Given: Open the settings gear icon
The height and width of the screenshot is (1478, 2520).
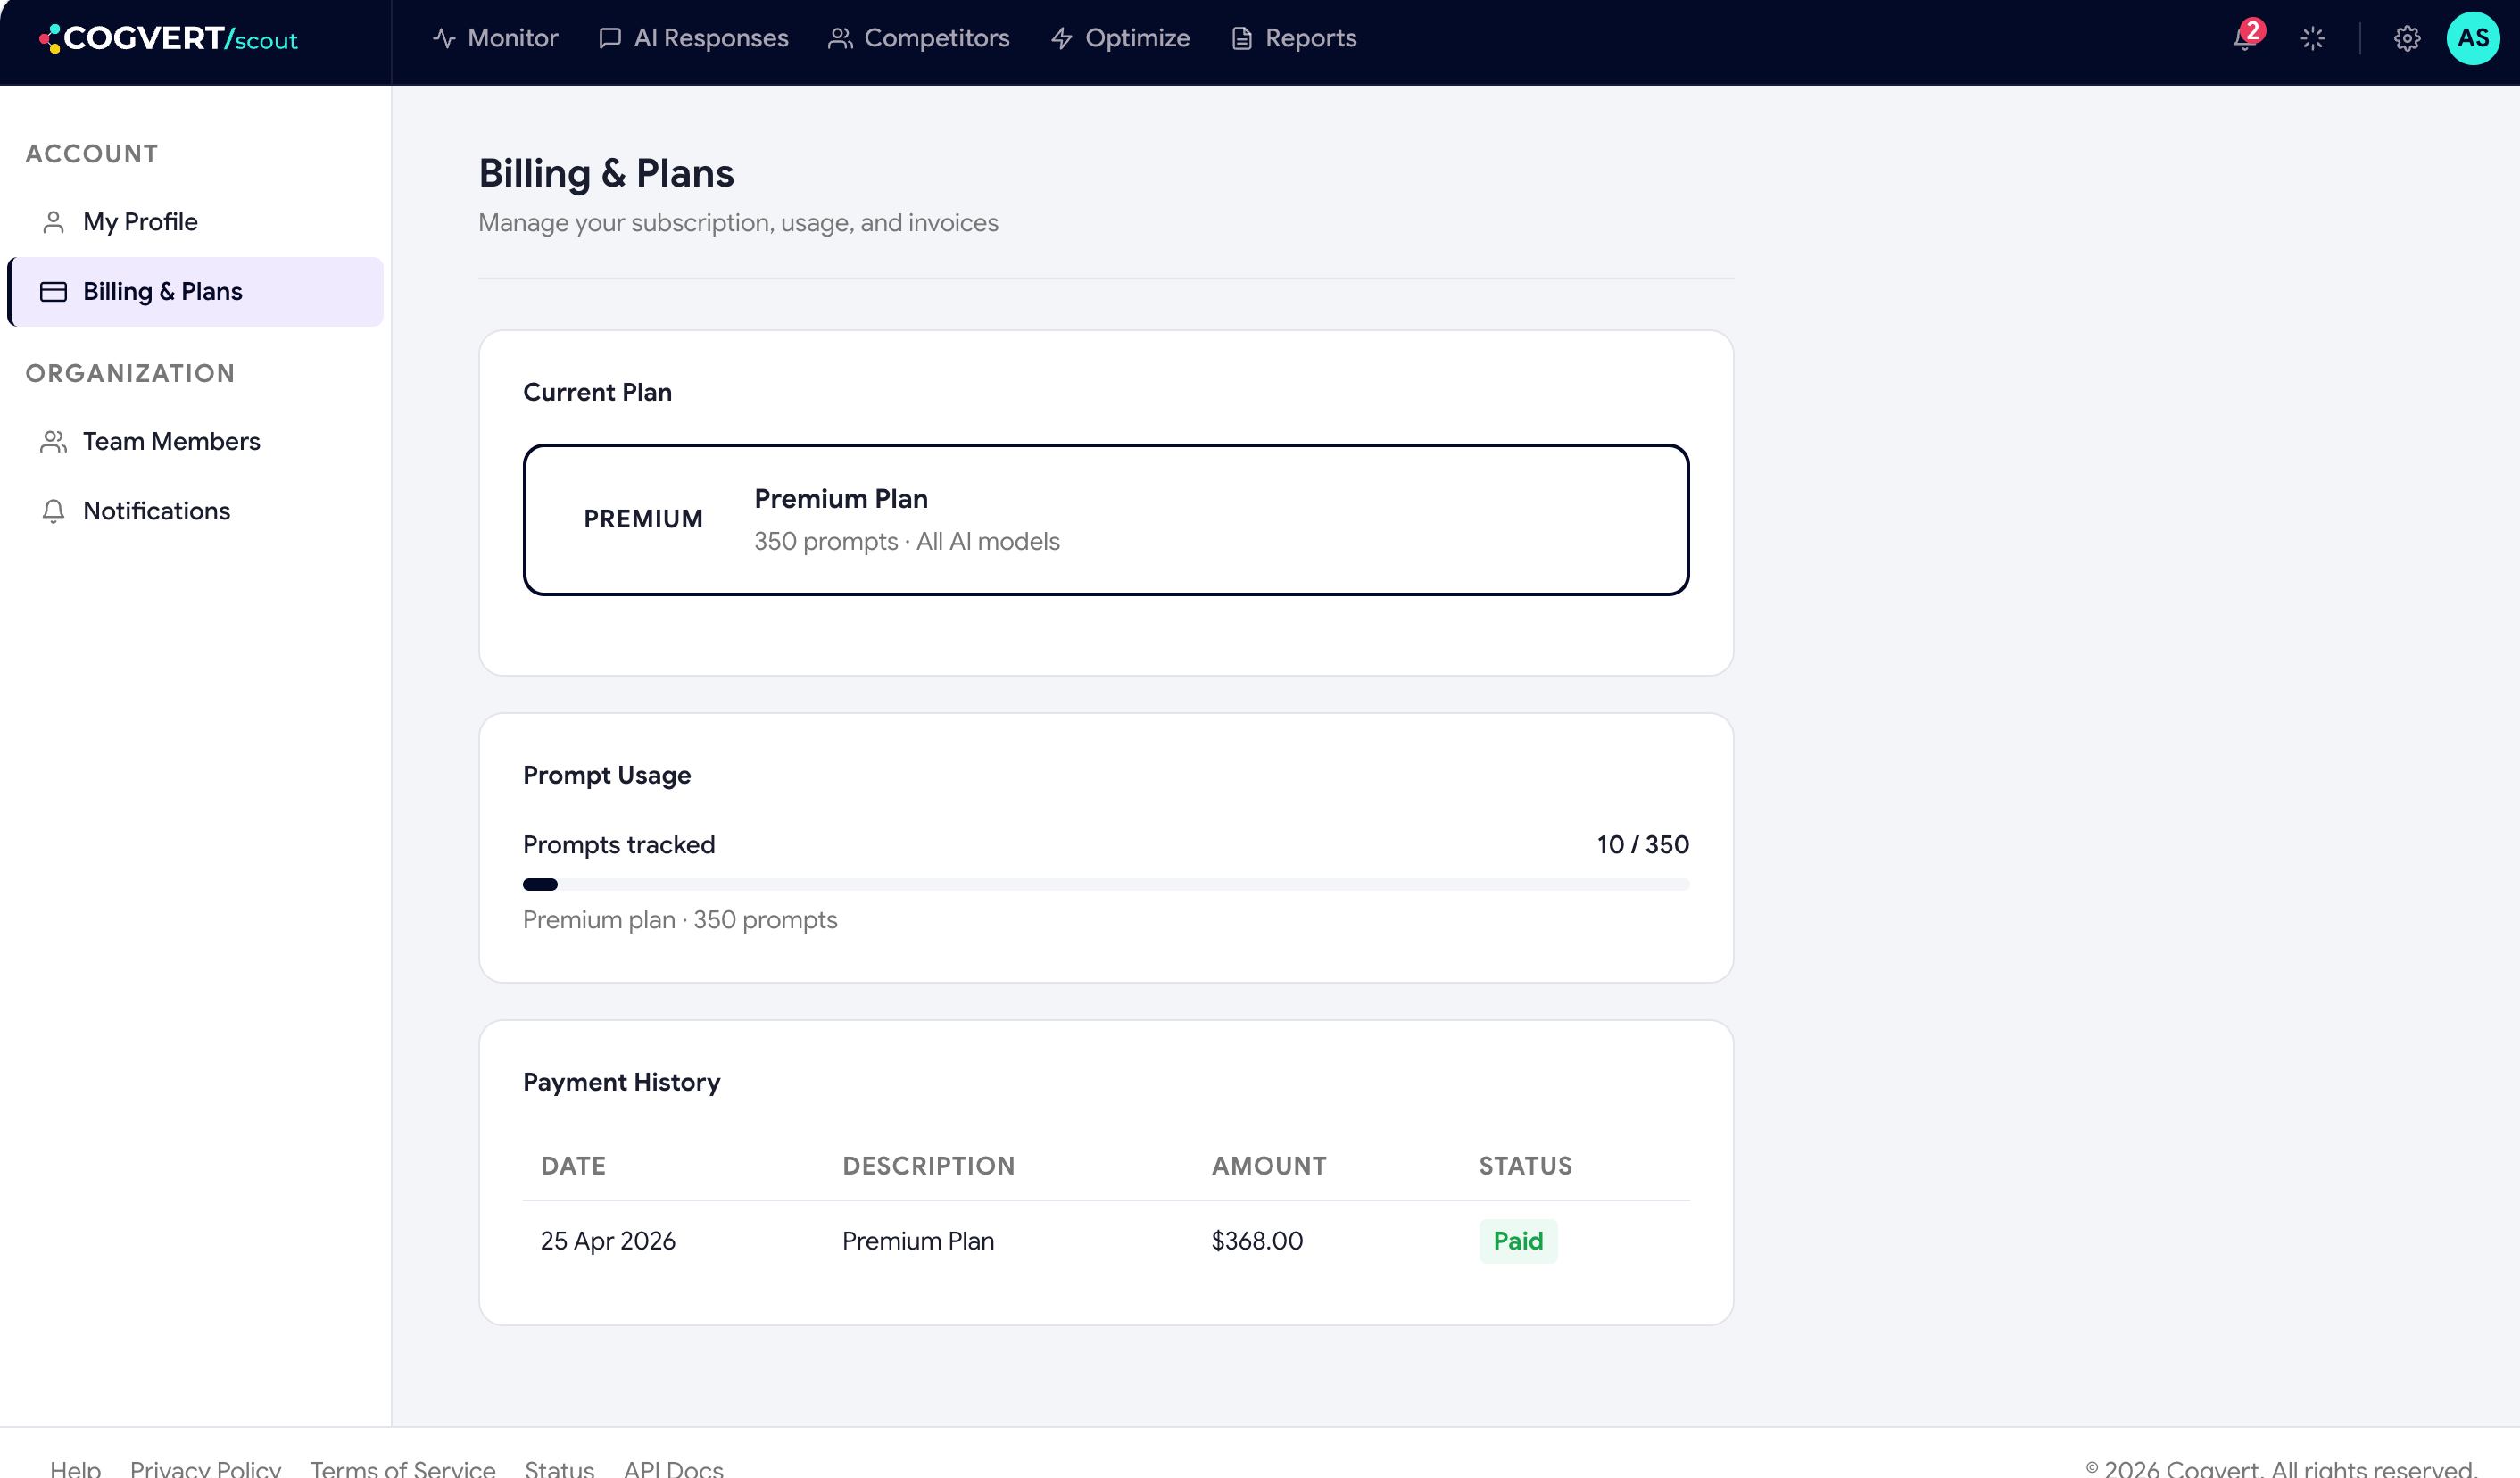Looking at the screenshot, I should (x=2406, y=38).
